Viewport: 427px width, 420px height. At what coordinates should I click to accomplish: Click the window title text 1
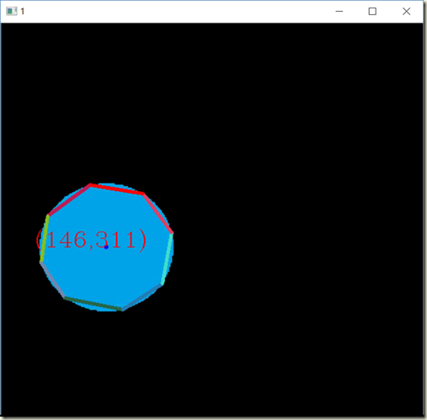tap(23, 12)
